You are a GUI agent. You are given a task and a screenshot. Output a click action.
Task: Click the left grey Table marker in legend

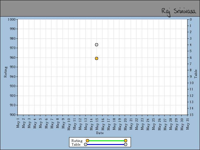[86, 144]
